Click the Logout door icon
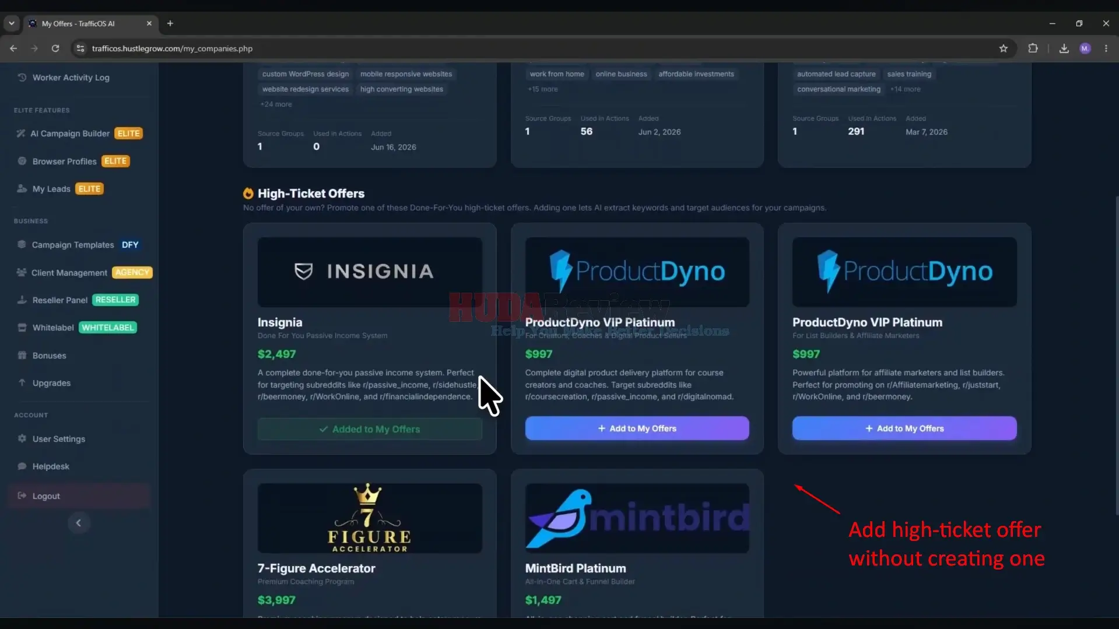1119x629 pixels. click(x=22, y=496)
